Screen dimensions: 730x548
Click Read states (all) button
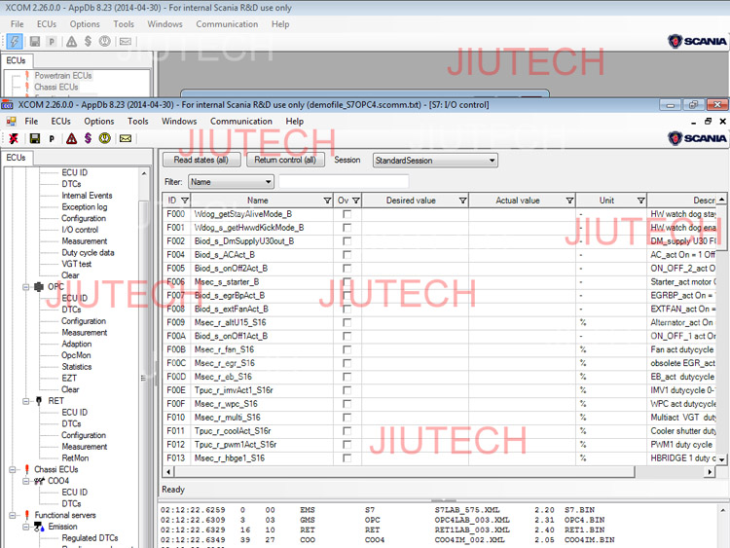(201, 161)
